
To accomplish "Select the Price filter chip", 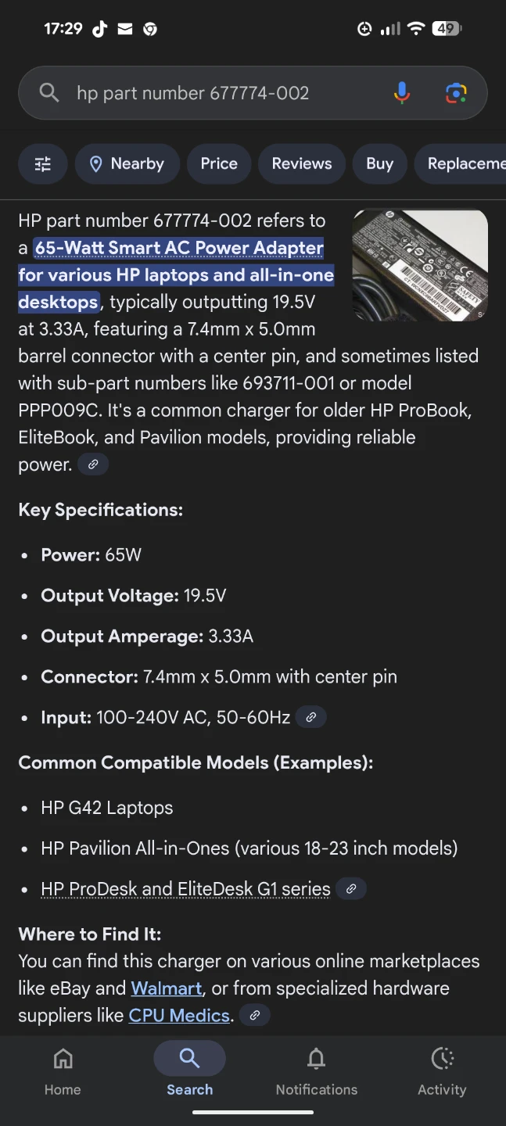I will coord(219,163).
